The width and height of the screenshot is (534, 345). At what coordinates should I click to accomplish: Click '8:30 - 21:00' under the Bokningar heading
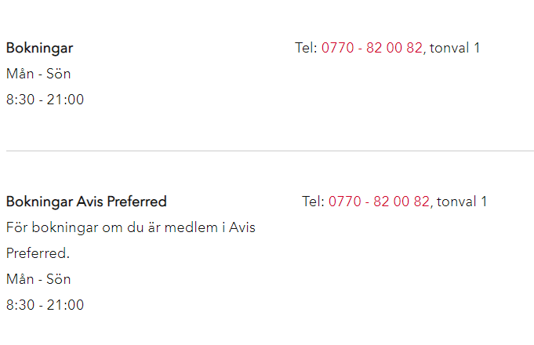point(45,100)
